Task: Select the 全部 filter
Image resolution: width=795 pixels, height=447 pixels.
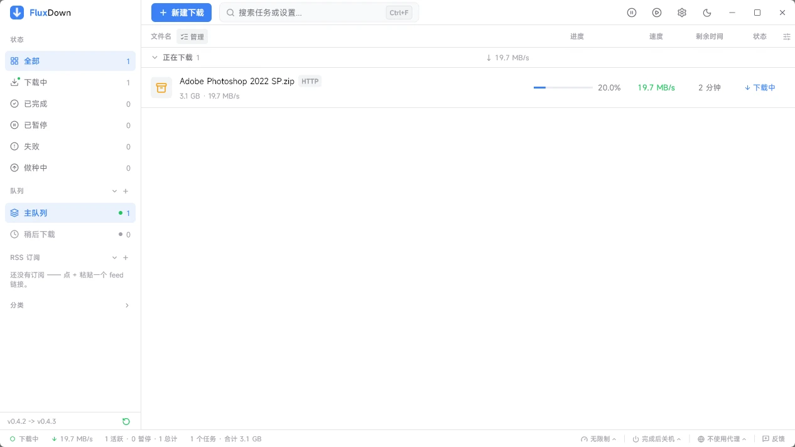Action: [70, 61]
